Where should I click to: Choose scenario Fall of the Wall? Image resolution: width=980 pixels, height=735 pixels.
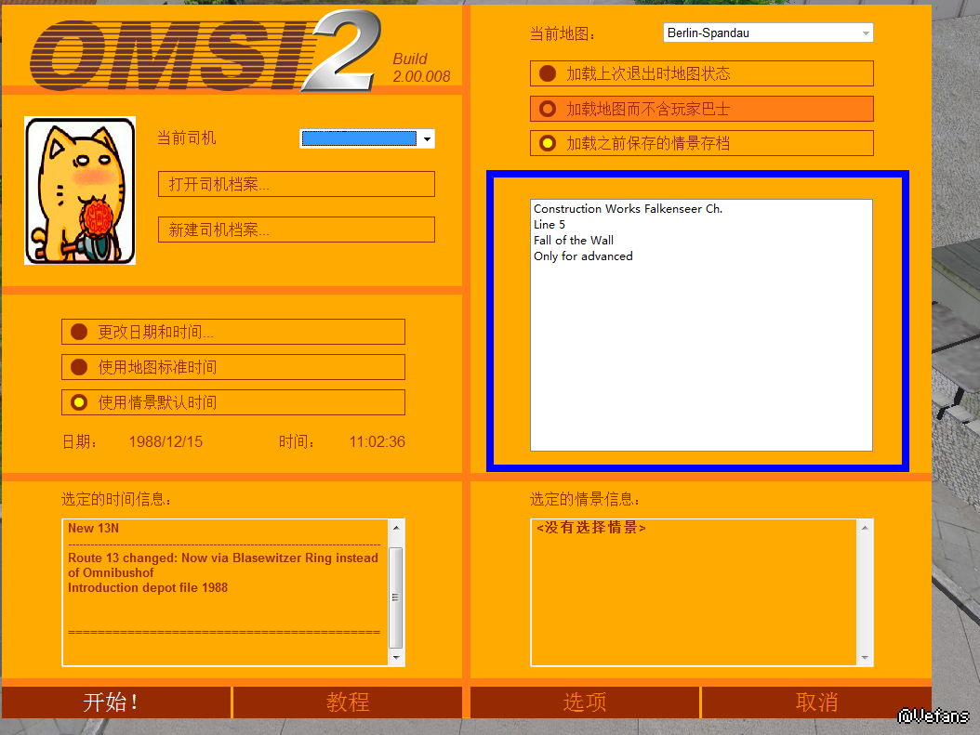click(573, 241)
